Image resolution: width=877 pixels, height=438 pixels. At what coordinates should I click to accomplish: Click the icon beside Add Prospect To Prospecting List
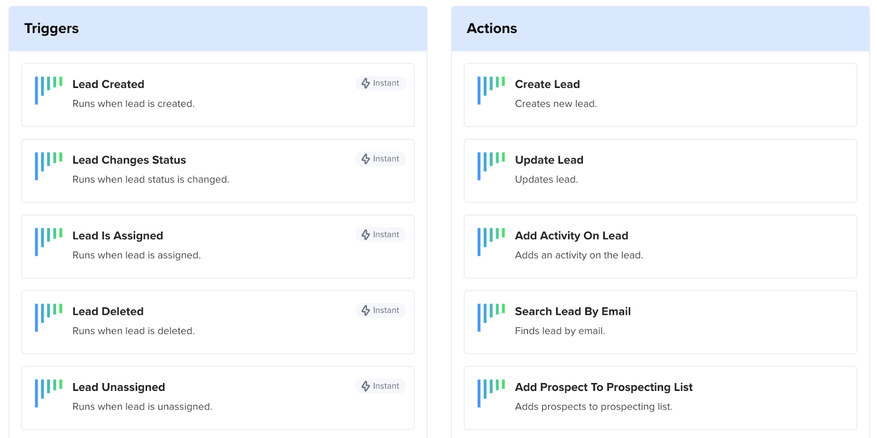point(491,393)
